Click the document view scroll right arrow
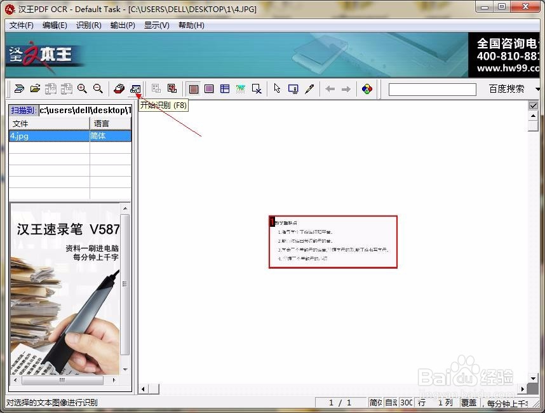545x413 pixels. click(522, 389)
